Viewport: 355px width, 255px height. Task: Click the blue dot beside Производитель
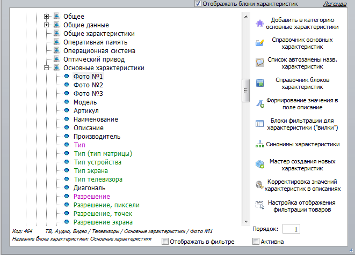click(67, 136)
